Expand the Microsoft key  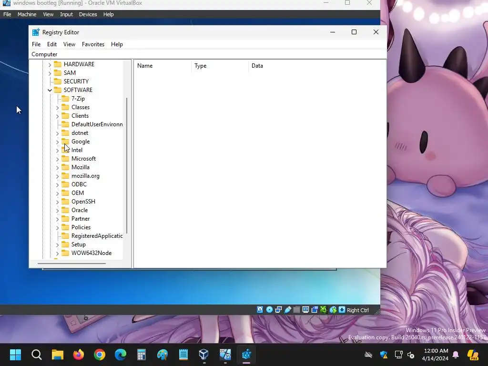(x=57, y=159)
